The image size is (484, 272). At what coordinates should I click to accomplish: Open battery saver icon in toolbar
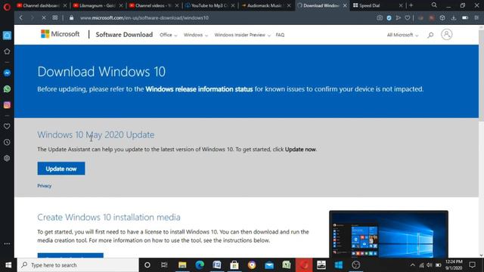(x=465, y=18)
